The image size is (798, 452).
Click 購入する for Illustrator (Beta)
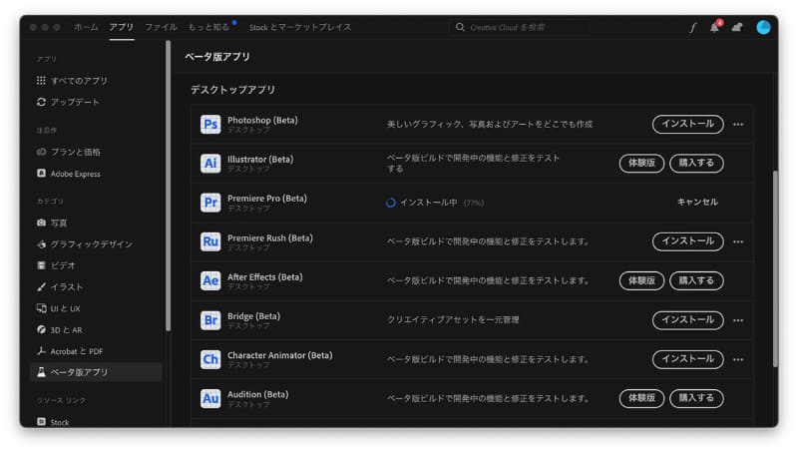696,163
